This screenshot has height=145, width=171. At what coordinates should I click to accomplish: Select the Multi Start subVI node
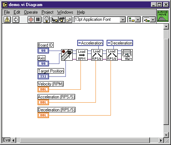coord(127,55)
